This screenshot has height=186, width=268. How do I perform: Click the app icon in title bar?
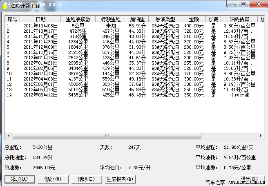(x=5, y=5)
